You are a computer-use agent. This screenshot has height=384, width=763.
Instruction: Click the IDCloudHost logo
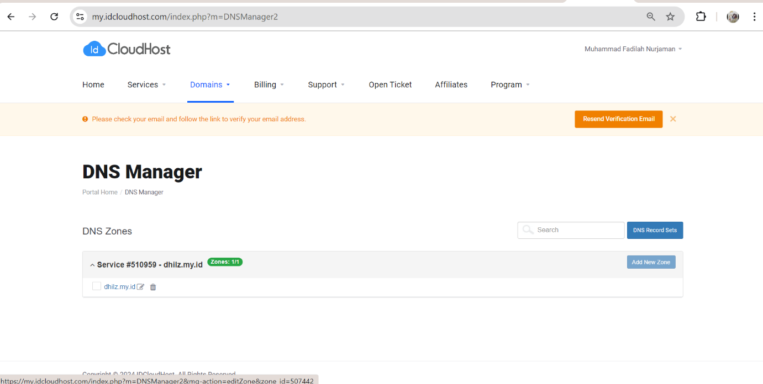point(127,49)
